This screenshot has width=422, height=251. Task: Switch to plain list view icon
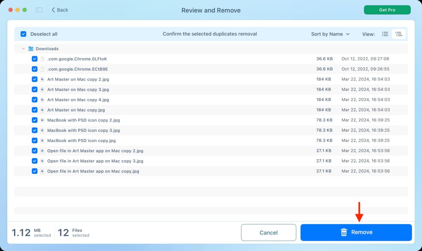click(385, 34)
